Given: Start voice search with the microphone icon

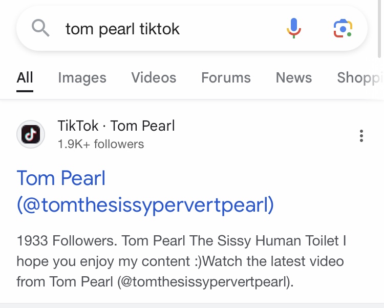Looking at the screenshot, I should [x=293, y=28].
